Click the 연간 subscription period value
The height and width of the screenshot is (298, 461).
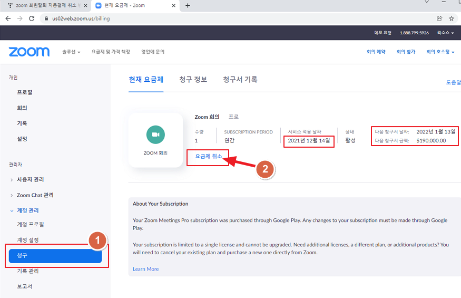(229, 141)
